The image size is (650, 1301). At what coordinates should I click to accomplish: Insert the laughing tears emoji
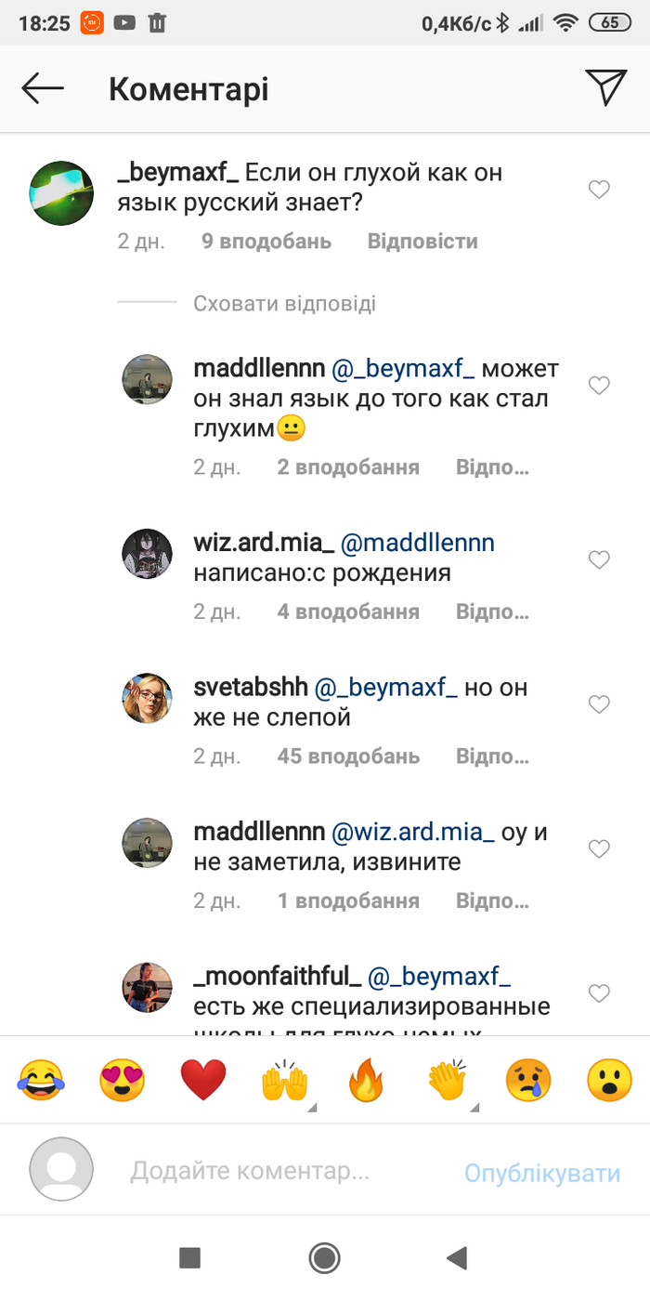[41, 1081]
